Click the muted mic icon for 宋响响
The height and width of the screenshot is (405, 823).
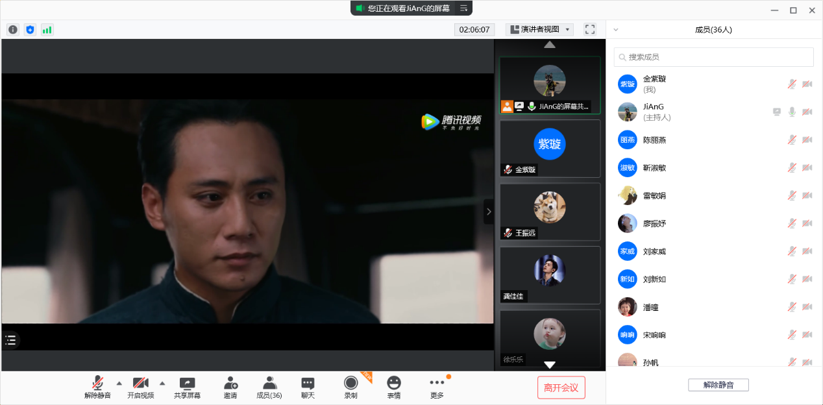click(x=792, y=335)
